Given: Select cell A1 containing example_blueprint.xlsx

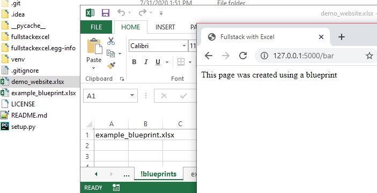Looking at the screenshot, I should click(x=112, y=135).
